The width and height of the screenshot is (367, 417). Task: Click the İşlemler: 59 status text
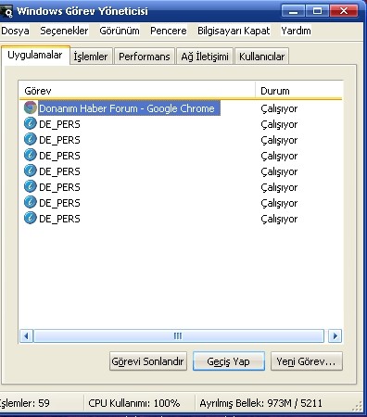coord(24,403)
